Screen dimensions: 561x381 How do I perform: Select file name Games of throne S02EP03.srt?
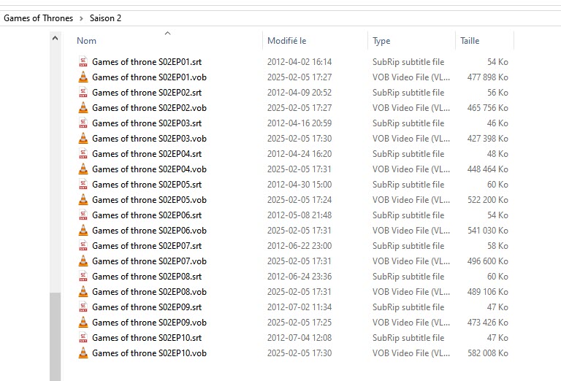147,123
